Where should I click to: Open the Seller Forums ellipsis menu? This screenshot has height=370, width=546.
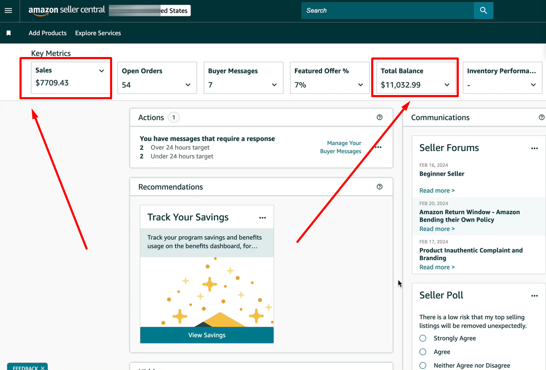pos(534,148)
